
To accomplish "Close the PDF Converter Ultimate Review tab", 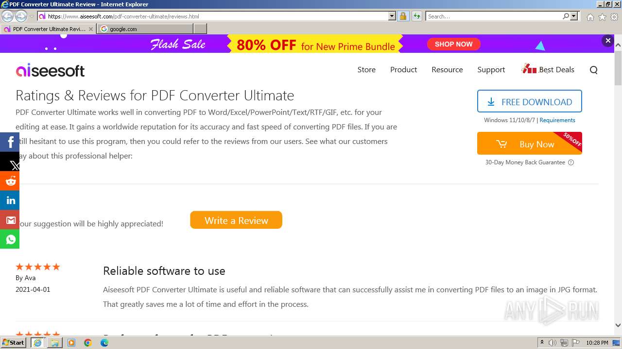I will point(91,29).
